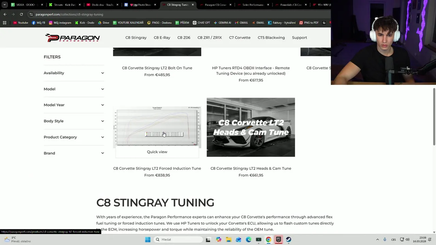The width and height of the screenshot is (436, 245).
Task: Open the apps grid in the bookmarks bar
Action: point(4,23)
